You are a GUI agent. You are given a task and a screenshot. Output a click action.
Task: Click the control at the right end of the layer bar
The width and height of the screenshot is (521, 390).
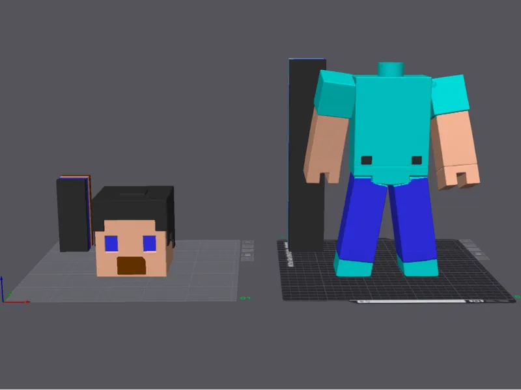point(475,301)
